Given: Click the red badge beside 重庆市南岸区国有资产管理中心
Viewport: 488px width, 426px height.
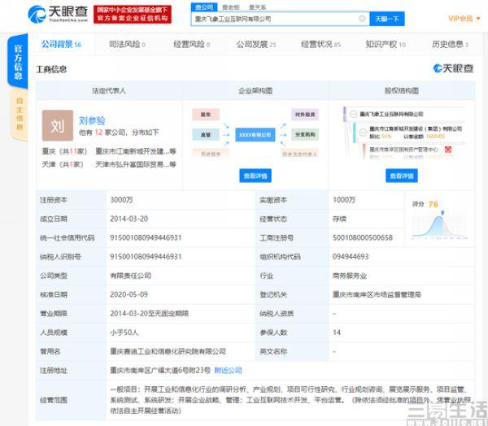Looking at the screenshot, I should (x=448, y=150).
